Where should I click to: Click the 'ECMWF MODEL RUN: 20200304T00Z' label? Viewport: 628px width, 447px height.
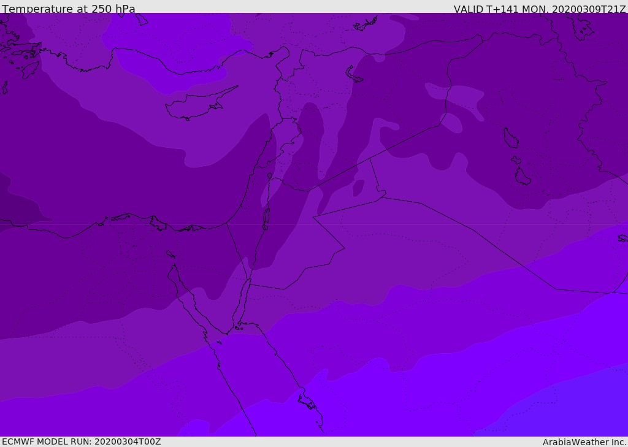pyautogui.click(x=82, y=441)
